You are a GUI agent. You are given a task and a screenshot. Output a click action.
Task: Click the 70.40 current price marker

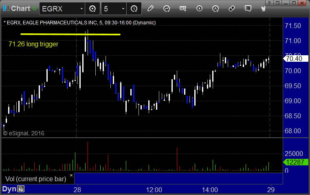(x=296, y=58)
